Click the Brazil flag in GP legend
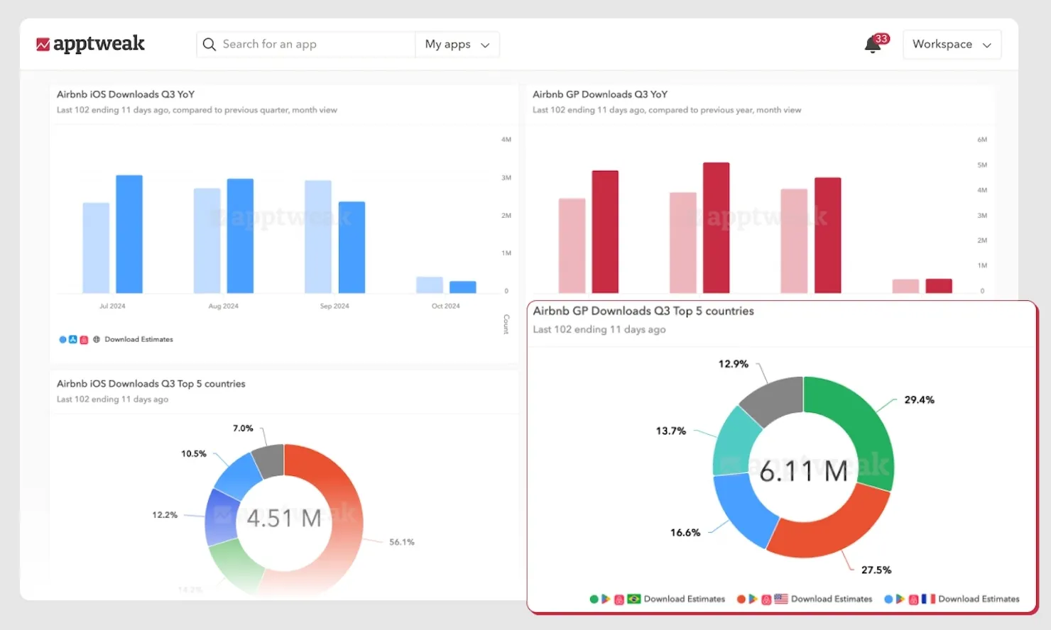The image size is (1051, 630). coord(634,599)
